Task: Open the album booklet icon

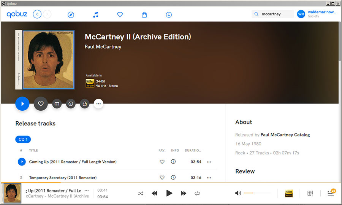Action: tap(57, 104)
